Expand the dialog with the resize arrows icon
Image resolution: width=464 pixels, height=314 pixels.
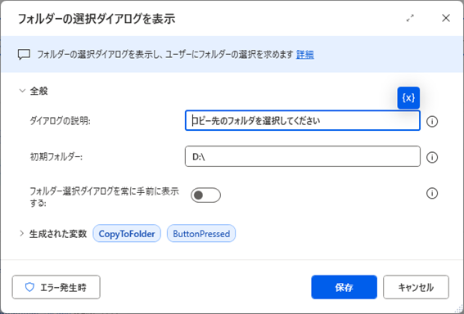pos(410,18)
